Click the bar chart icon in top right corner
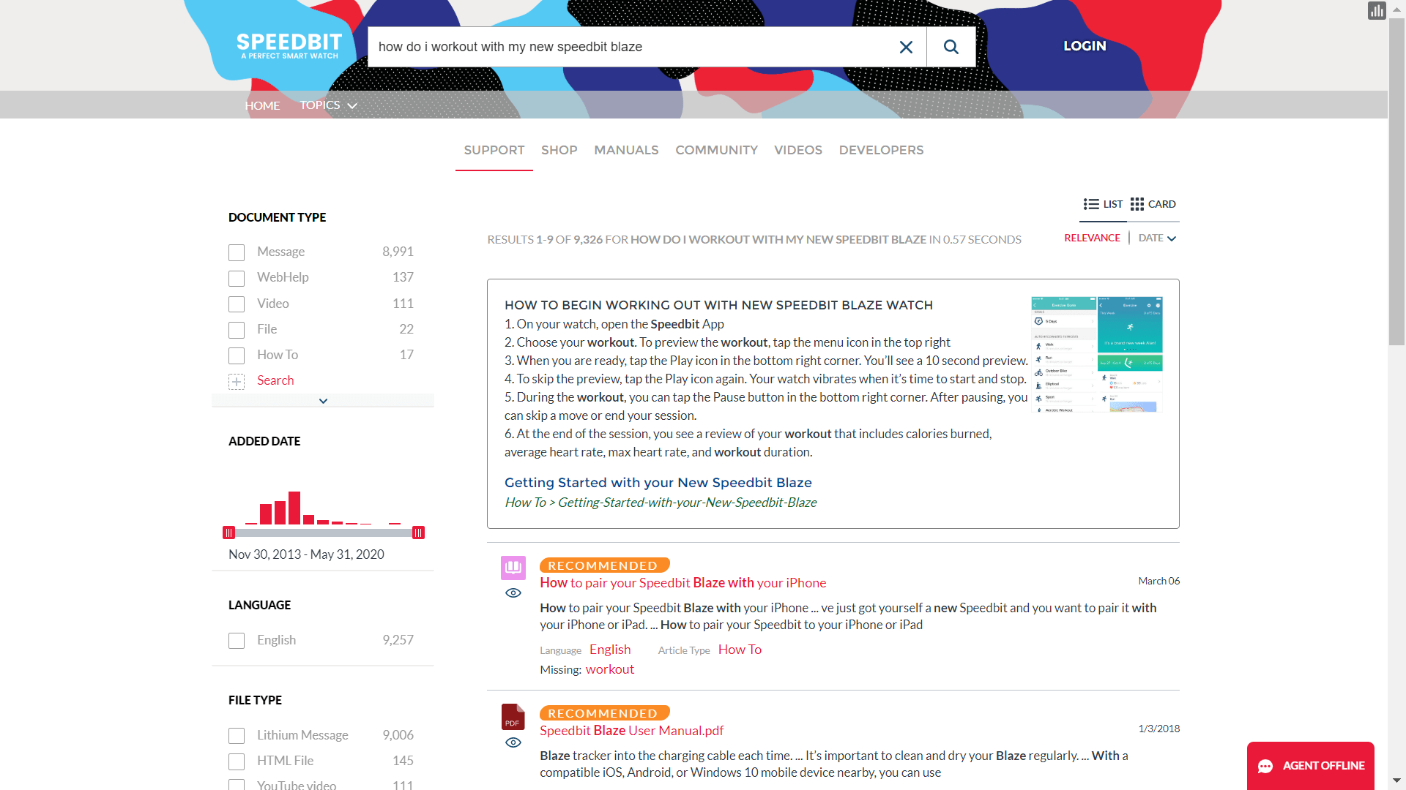This screenshot has width=1406, height=790. pos(1376,10)
